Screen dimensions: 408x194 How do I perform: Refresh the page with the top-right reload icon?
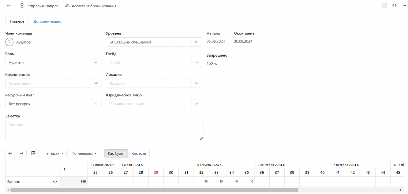click(394, 6)
